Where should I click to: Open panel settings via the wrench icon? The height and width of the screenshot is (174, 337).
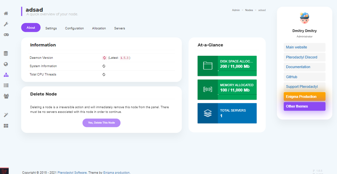(6, 24)
